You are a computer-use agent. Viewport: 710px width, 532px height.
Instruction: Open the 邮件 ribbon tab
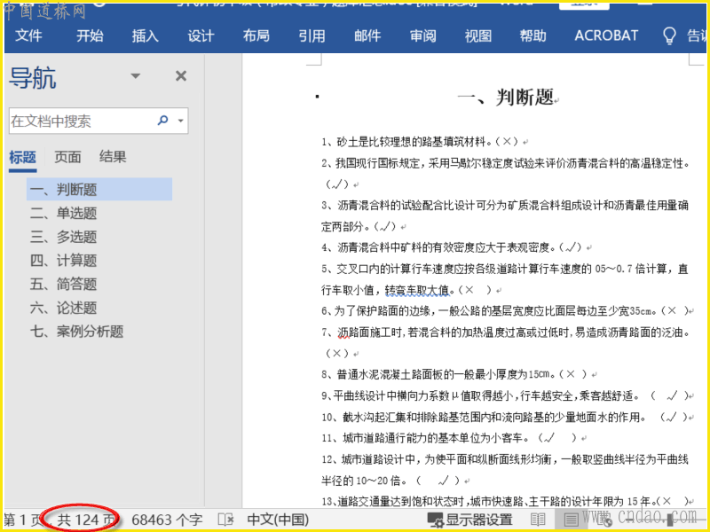(x=367, y=35)
